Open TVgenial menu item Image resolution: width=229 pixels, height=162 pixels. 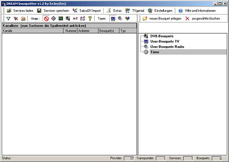pyautogui.click(x=135, y=11)
